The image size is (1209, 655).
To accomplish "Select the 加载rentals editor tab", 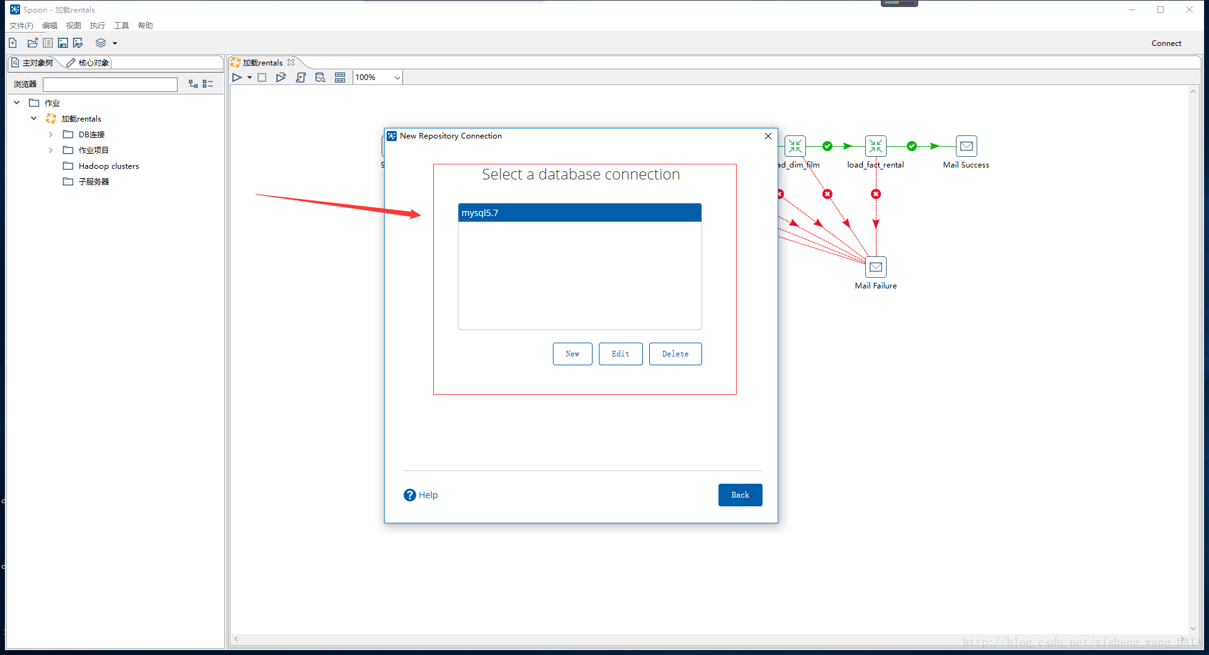I will coord(262,62).
